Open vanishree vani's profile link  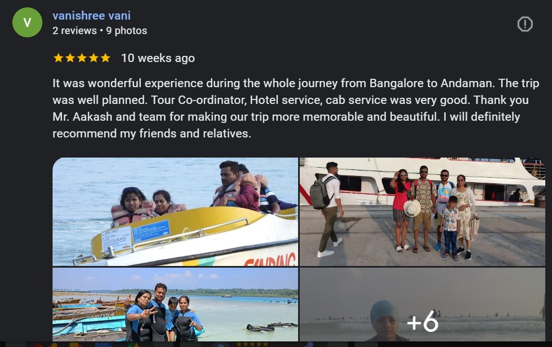click(92, 16)
